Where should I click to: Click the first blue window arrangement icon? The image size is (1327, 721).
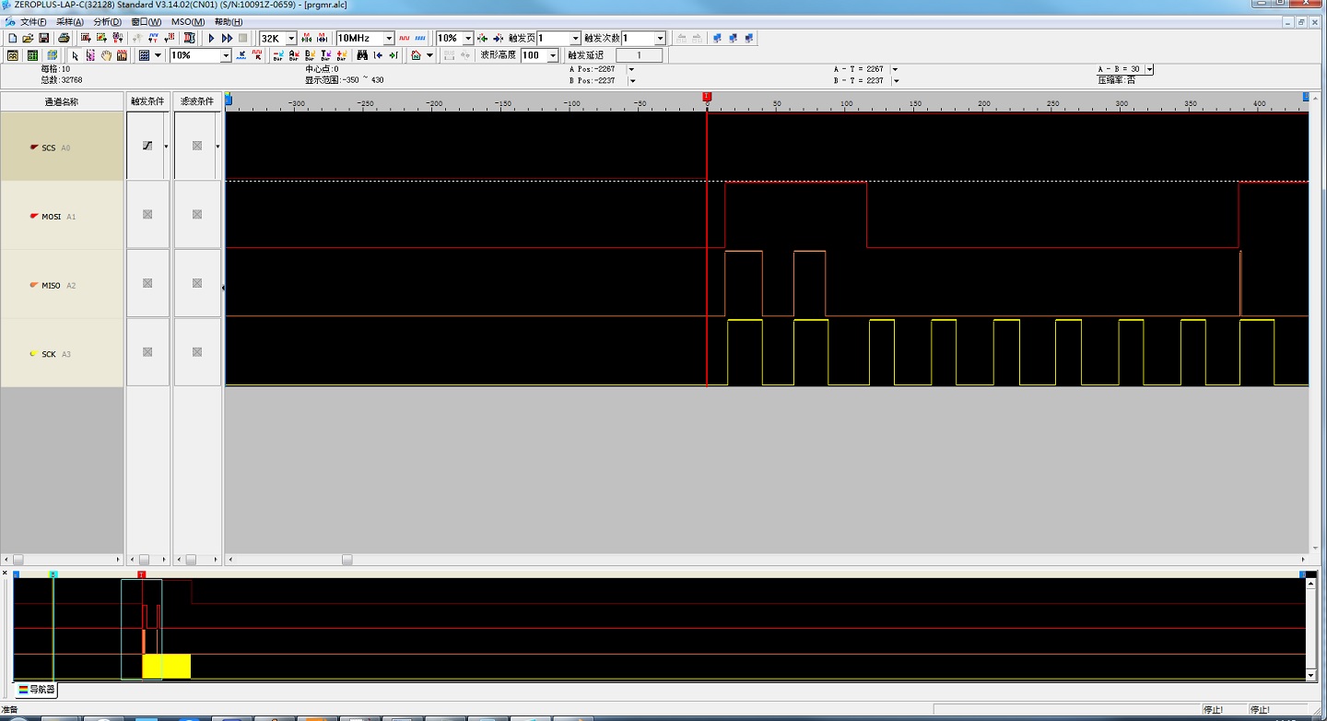[x=717, y=38]
